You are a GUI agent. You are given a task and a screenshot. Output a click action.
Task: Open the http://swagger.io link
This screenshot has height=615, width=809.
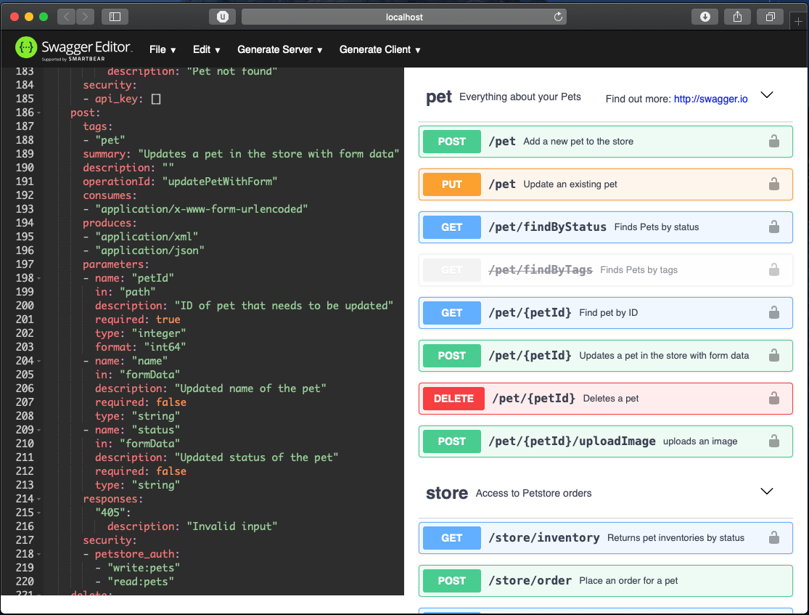point(710,99)
